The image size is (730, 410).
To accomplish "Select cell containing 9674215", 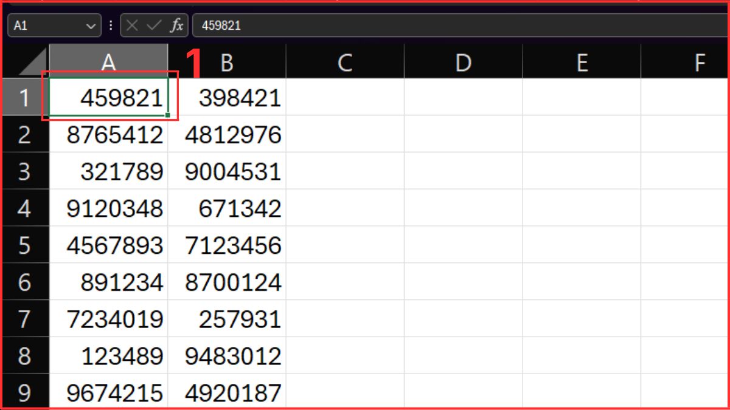I will tap(108, 392).
